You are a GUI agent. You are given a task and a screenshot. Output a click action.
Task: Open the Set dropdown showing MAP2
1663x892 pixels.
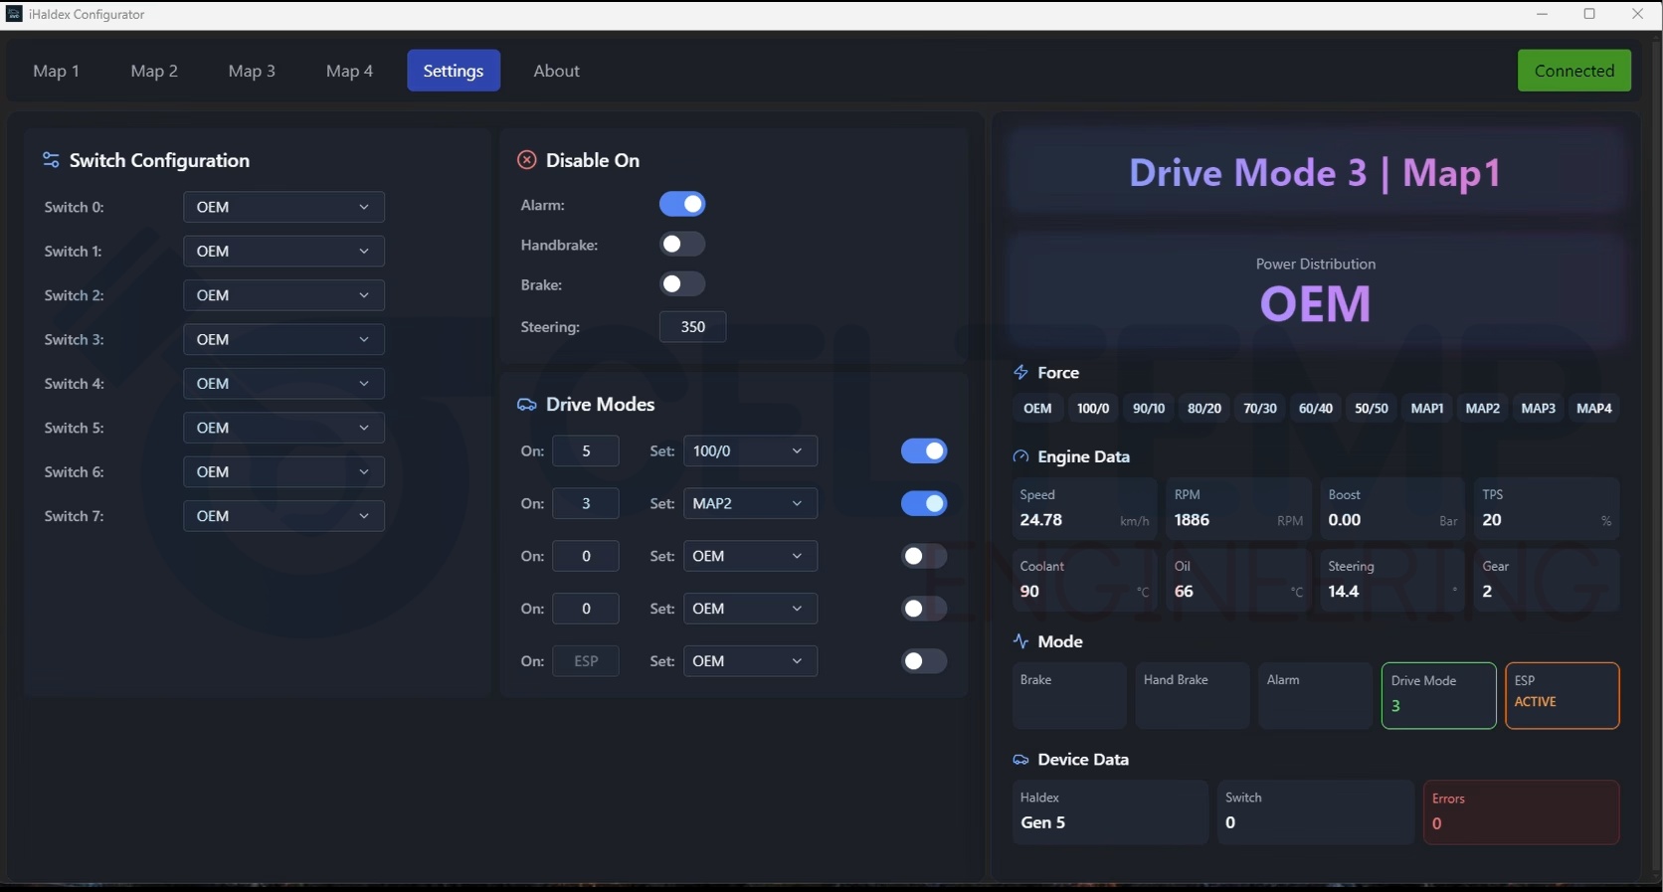click(750, 504)
